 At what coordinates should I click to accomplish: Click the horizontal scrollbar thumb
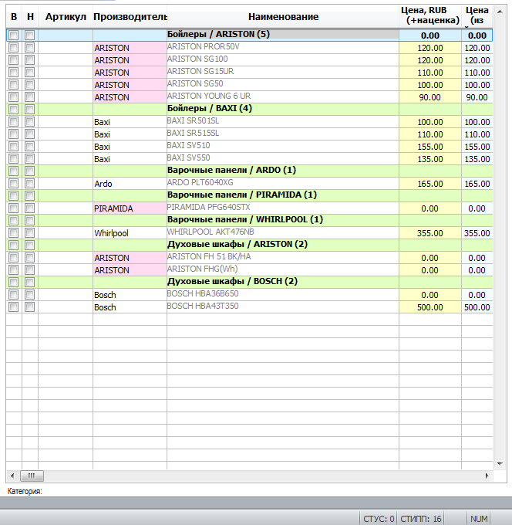32,476
